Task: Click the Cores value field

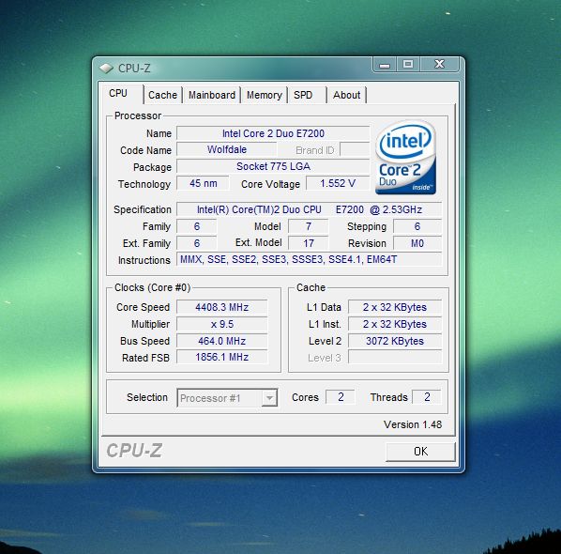Action: click(x=341, y=397)
